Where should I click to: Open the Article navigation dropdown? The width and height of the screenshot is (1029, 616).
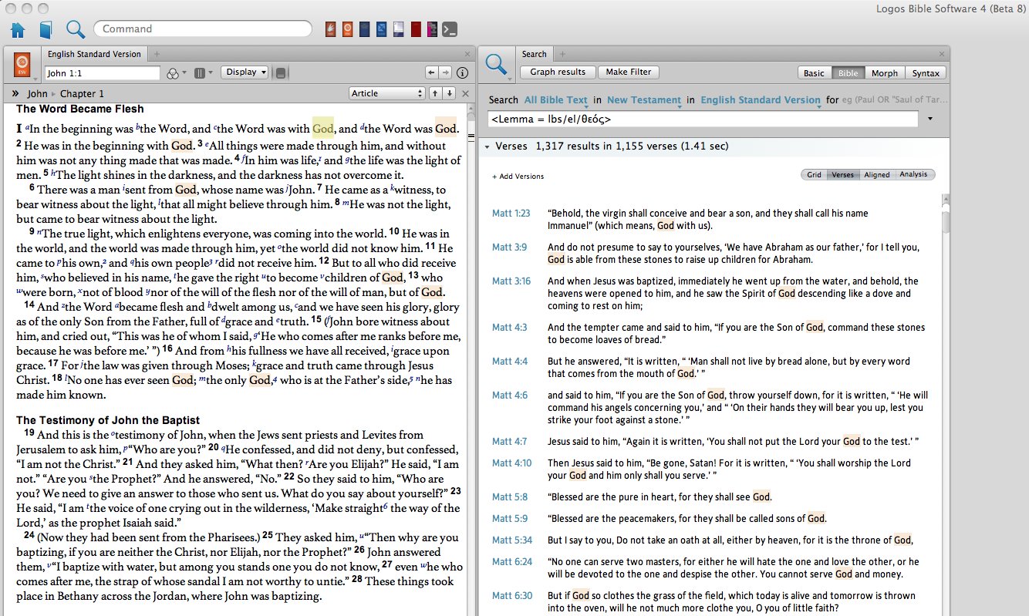(x=386, y=93)
